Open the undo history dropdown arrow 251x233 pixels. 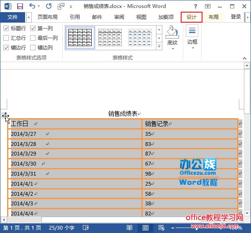pos(38,6)
